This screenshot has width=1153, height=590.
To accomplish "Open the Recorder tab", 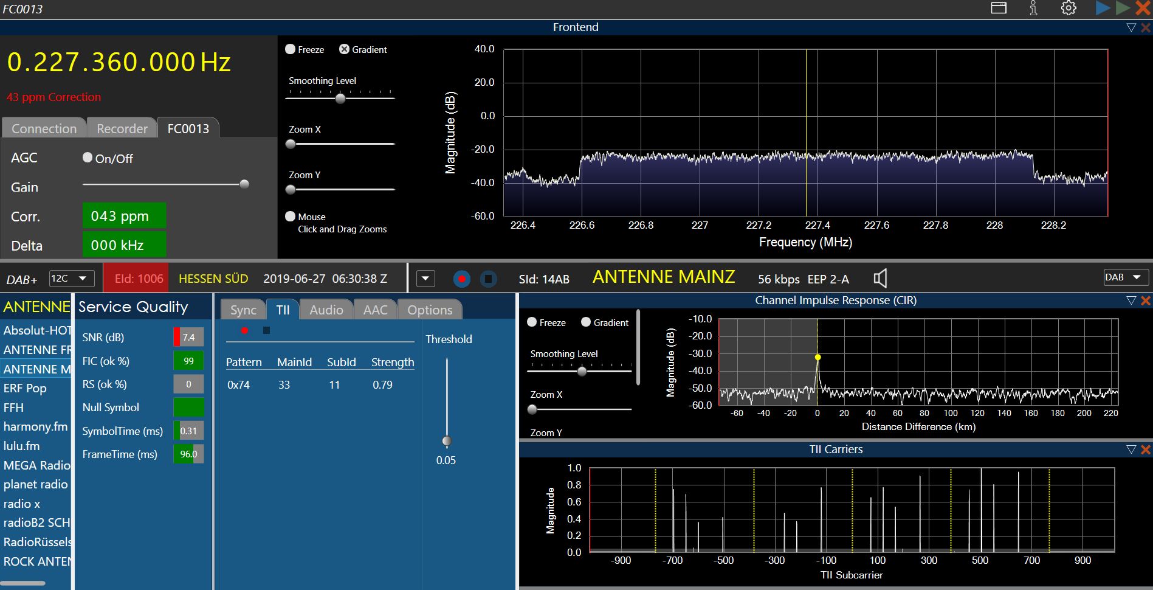I will point(122,128).
